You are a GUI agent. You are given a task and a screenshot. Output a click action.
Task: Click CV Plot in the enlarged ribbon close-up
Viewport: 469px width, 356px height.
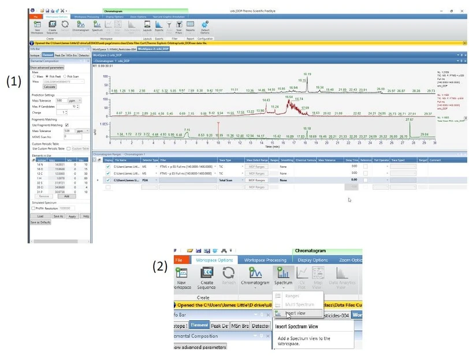point(302,278)
